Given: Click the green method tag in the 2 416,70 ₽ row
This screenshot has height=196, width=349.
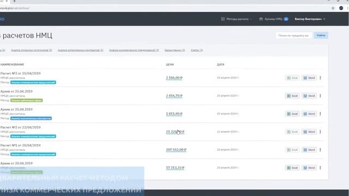Looking at the screenshot, I should coord(27,100).
